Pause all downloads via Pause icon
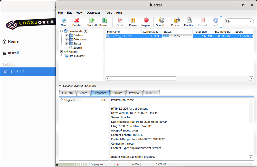Viewport: 257px width, 167px height. [x=105, y=22]
